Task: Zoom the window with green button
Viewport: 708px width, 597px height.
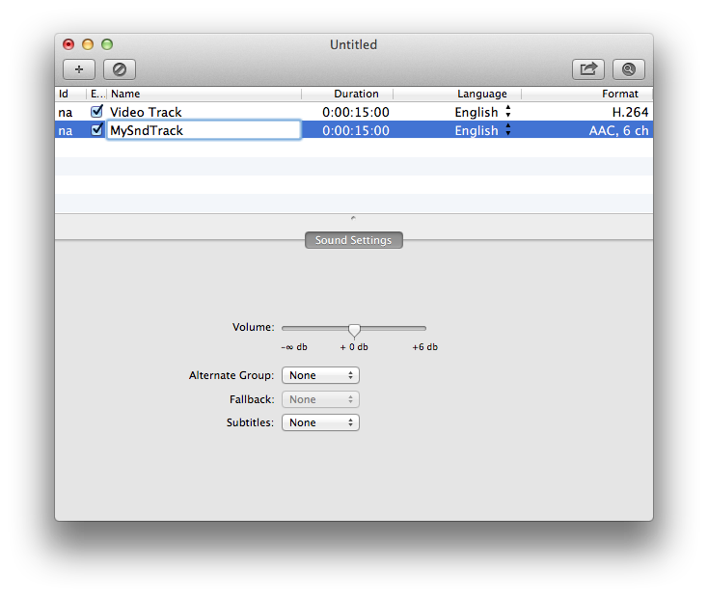Action: tap(107, 44)
